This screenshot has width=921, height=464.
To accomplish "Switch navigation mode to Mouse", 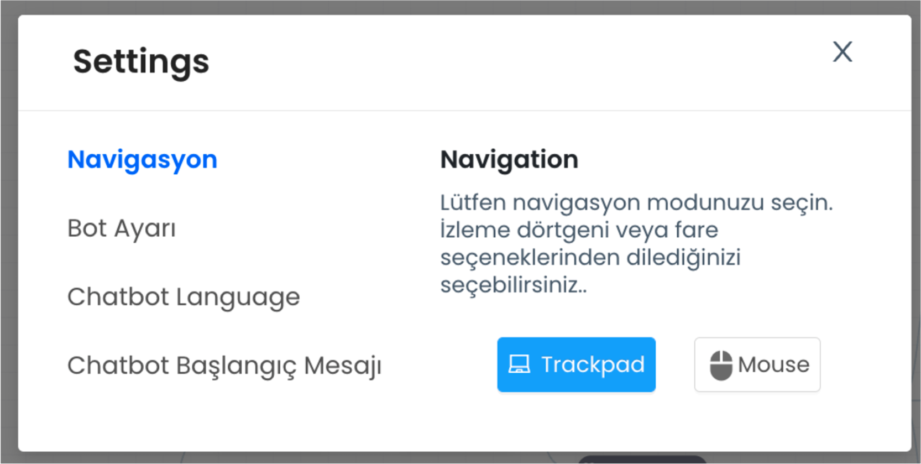I will tap(757, 364).
